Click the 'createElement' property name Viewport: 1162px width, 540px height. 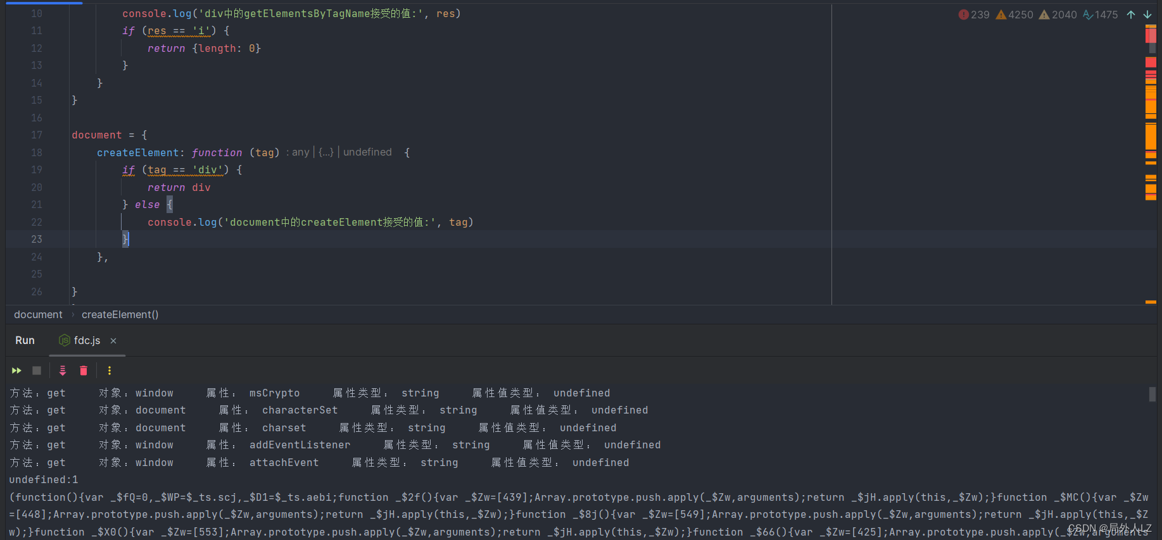click(x=137, y=152)
